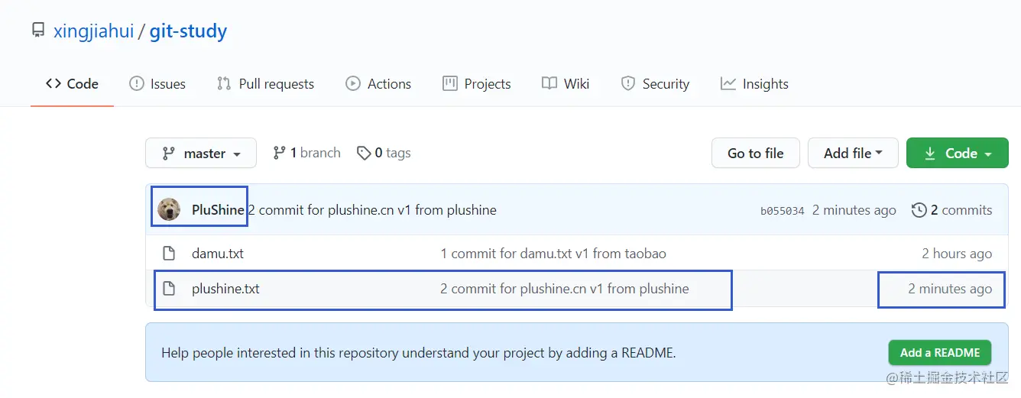Click PluShine's user avatar picture
The height and width of the screenshot is (398, 1021).
tap(169, 210)
